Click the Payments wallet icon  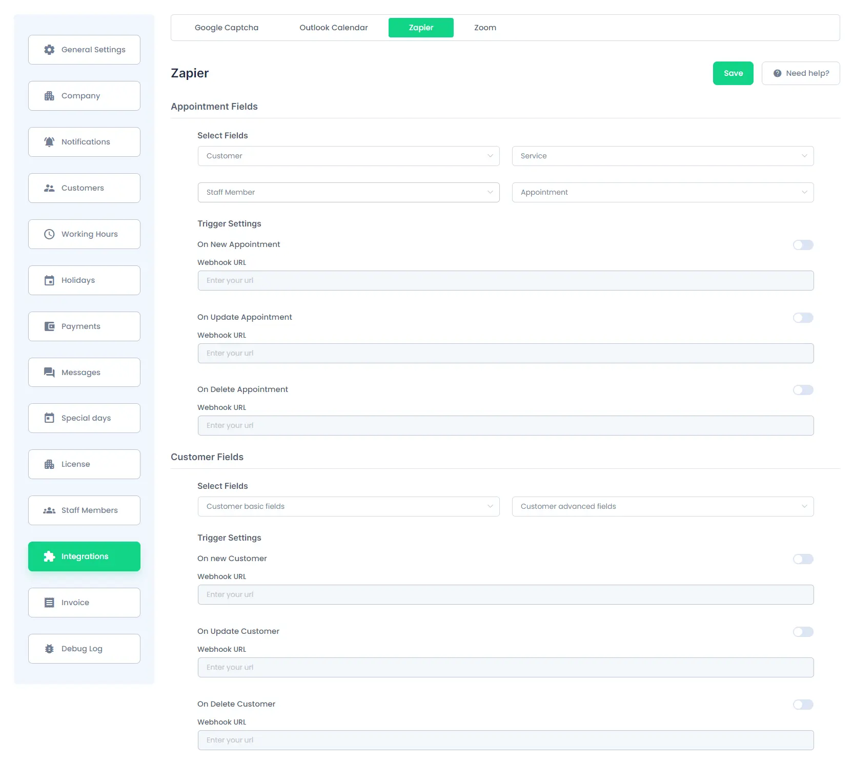coord(49,326)
